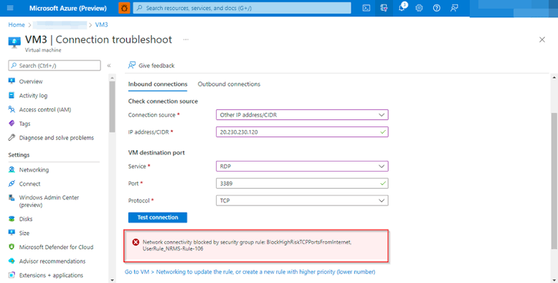Click the Activity log icon
Image resolution: width=558 pixels, height=283 pixels.
tap(11, 96)
